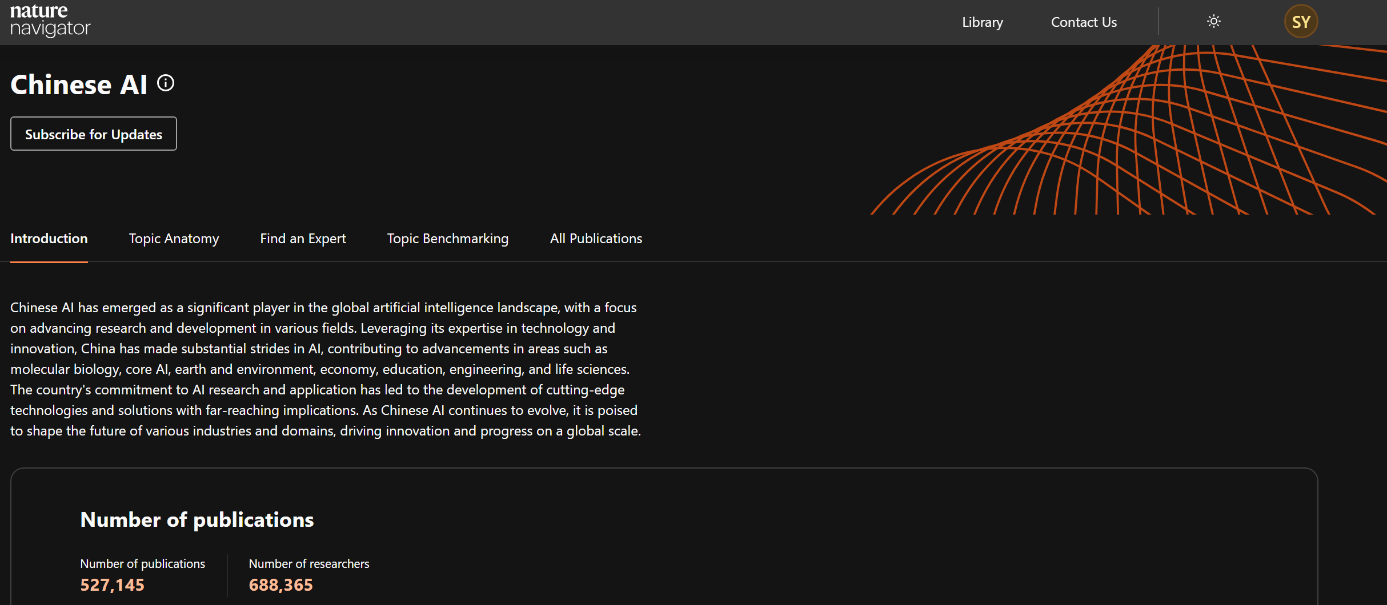View the All Publications tab
Image resolution: width=1387 pixels, height=605 pixels.
click(x=596, y=239)
